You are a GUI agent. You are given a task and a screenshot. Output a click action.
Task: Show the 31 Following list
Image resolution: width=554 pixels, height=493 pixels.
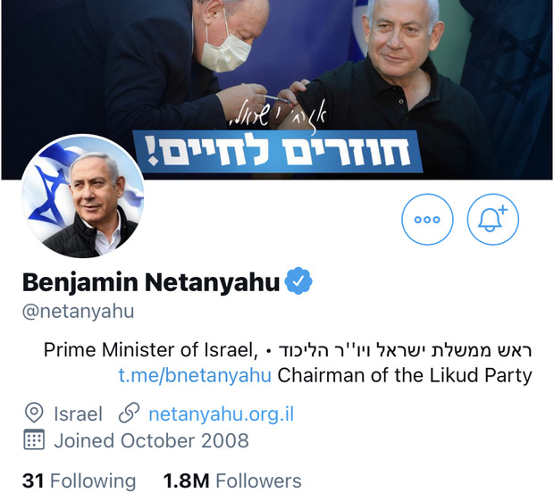pos(79,480)
